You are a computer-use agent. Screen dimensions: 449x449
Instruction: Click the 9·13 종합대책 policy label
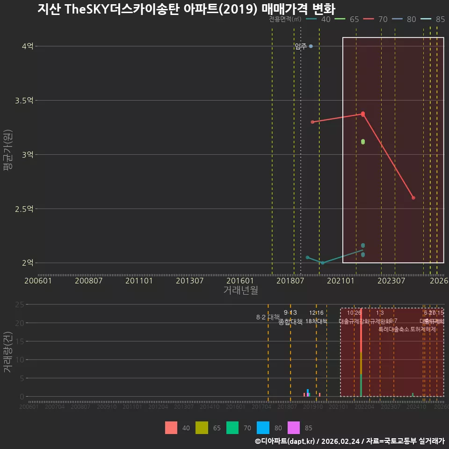[x=290, y=317]
